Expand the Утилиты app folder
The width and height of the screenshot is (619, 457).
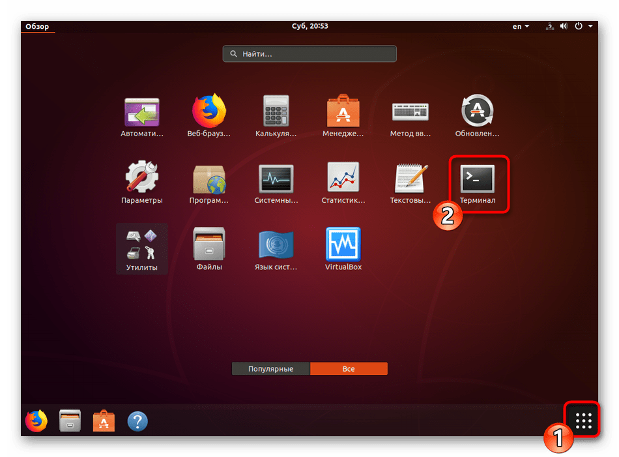pyautogui.click(x=142, y=248)
